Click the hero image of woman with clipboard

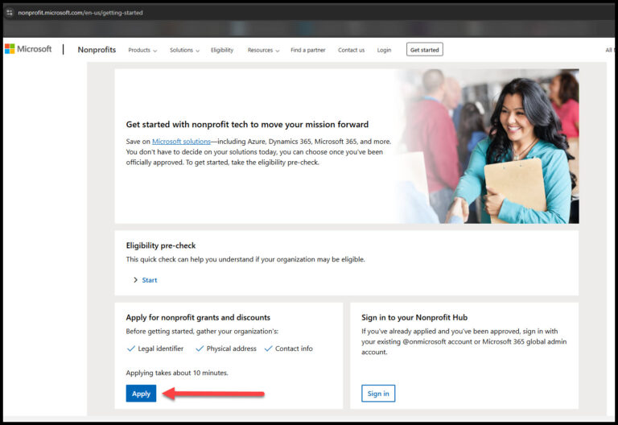click(x=488, y=146)
